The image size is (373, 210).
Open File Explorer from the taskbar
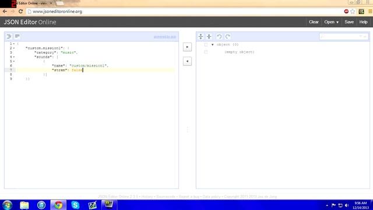[x=24, y=205]
